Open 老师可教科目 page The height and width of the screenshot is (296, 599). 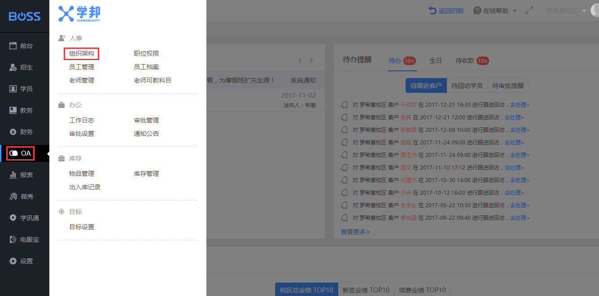153,81
